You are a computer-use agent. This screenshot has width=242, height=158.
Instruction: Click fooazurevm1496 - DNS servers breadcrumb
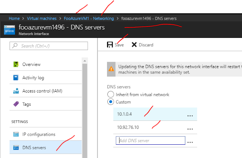pos(149,19)
